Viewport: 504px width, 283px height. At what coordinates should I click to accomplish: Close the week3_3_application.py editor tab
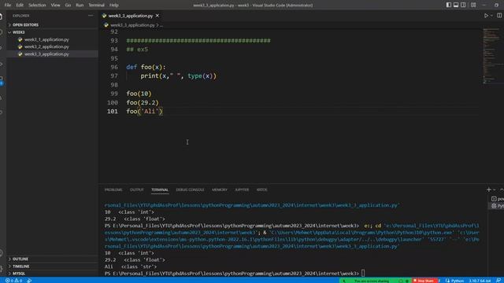157,16
